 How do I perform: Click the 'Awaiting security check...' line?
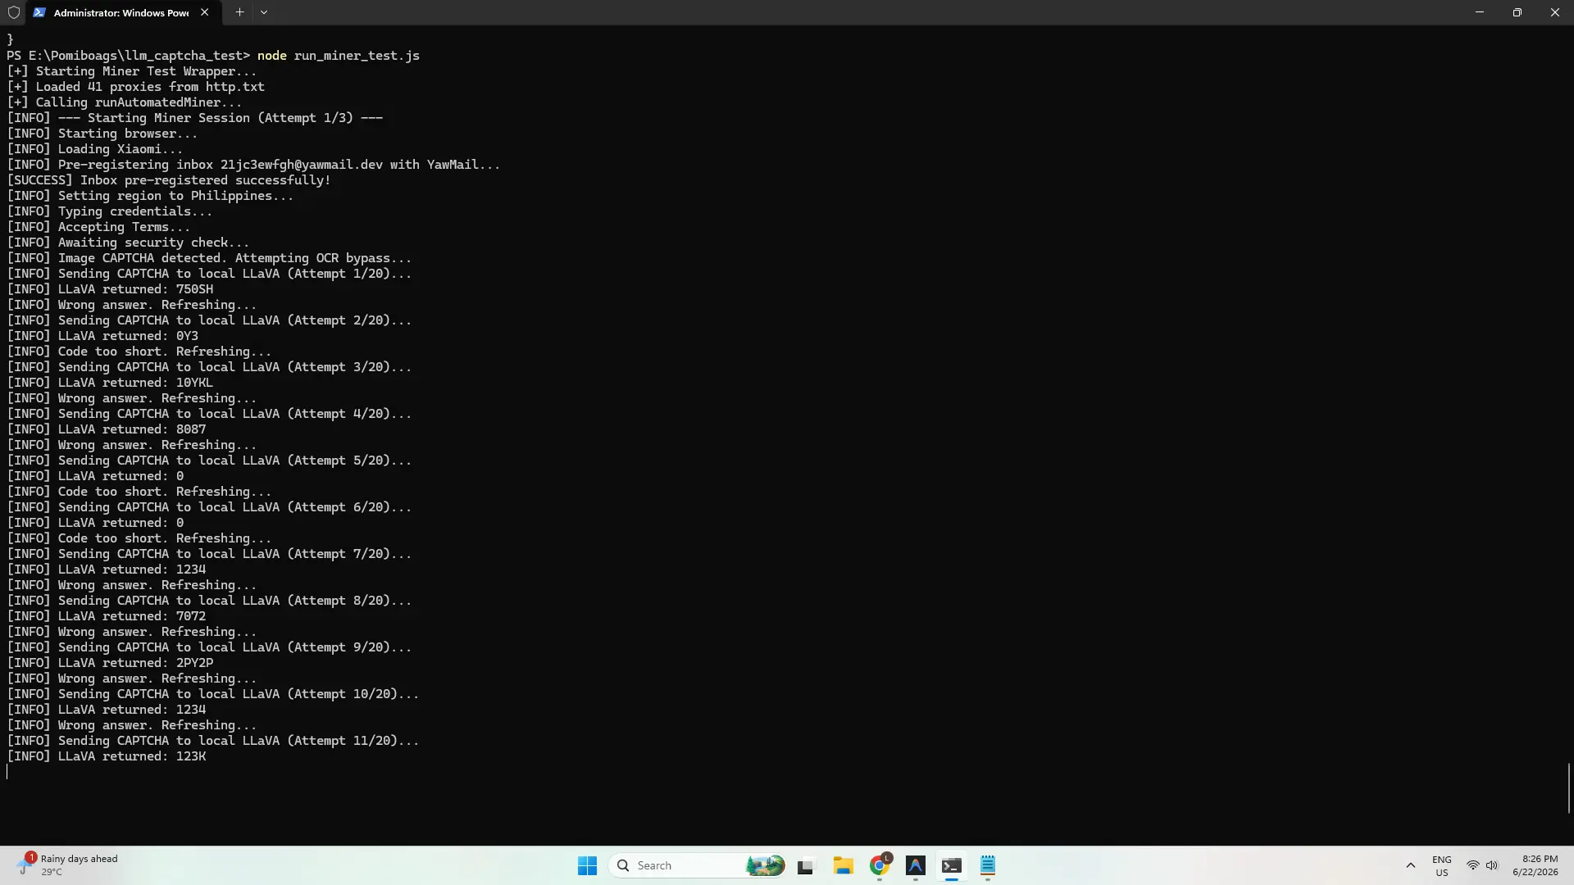tap(128, 243)
